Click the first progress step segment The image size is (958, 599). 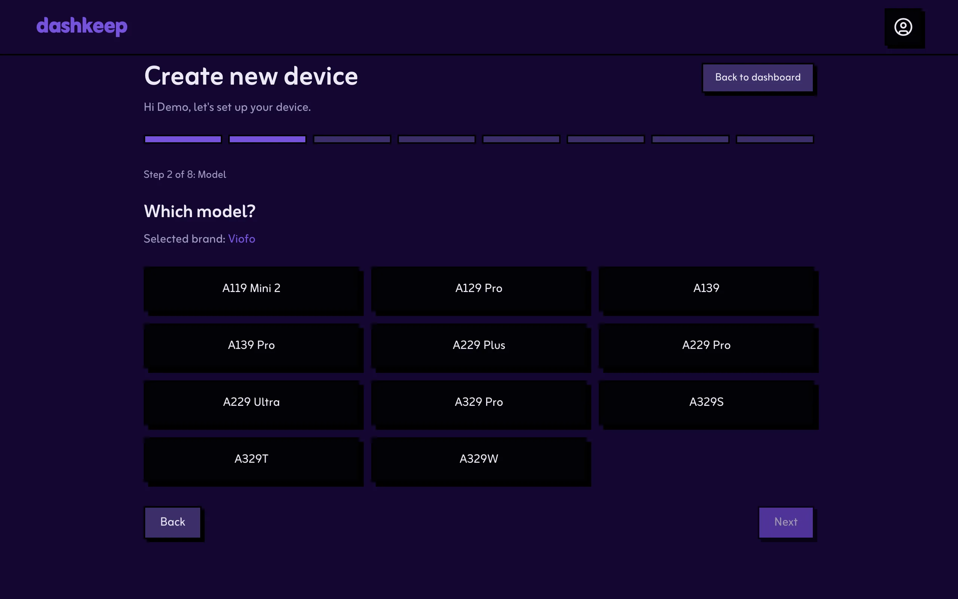(183, 139)
